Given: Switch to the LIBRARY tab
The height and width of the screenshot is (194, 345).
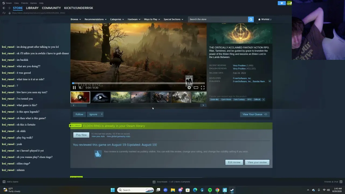Looking at the screenshot, I should click(32, 8).
